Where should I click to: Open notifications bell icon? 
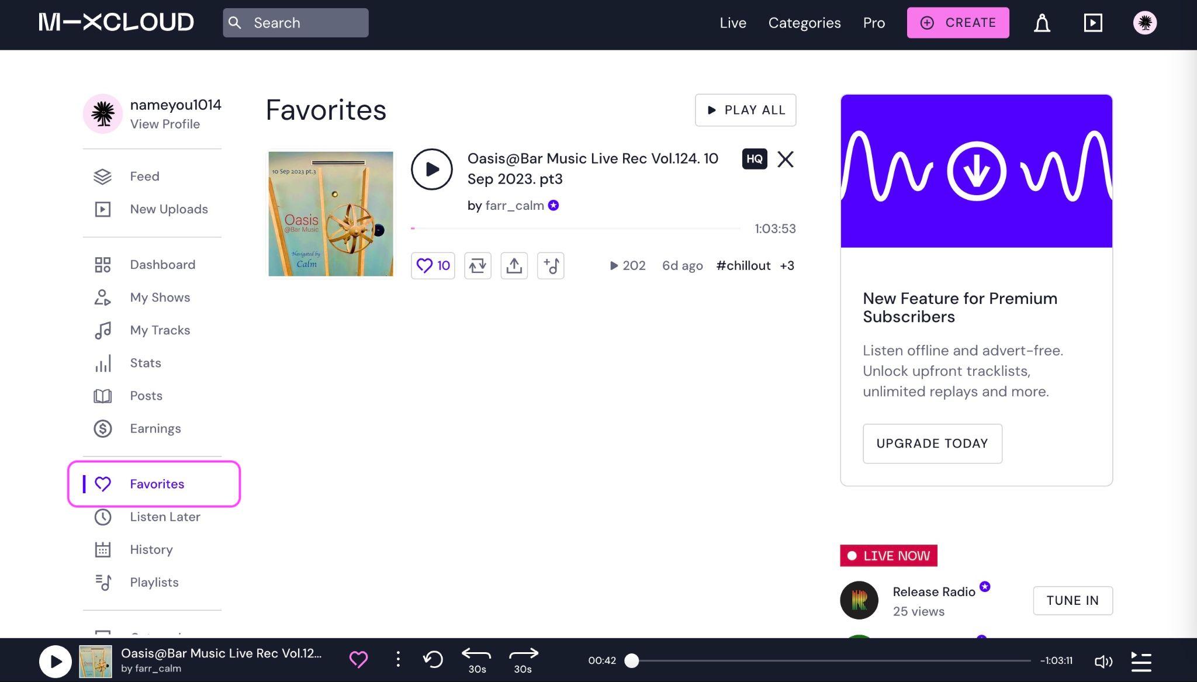1042,23
